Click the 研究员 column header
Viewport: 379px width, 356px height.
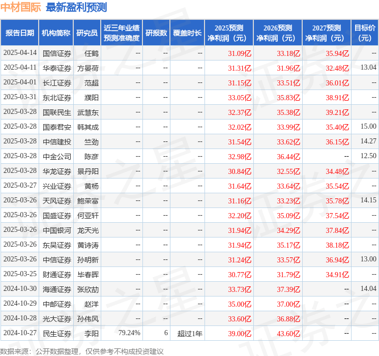click(87, 33)
